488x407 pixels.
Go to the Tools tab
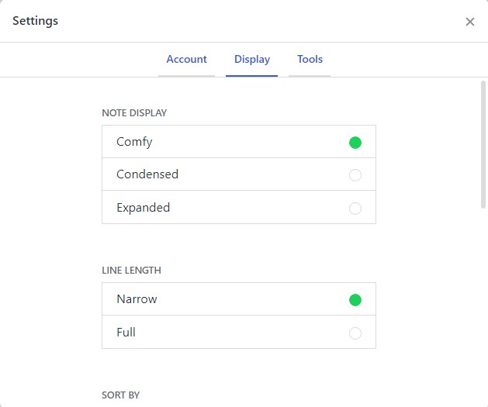point(310,60)
